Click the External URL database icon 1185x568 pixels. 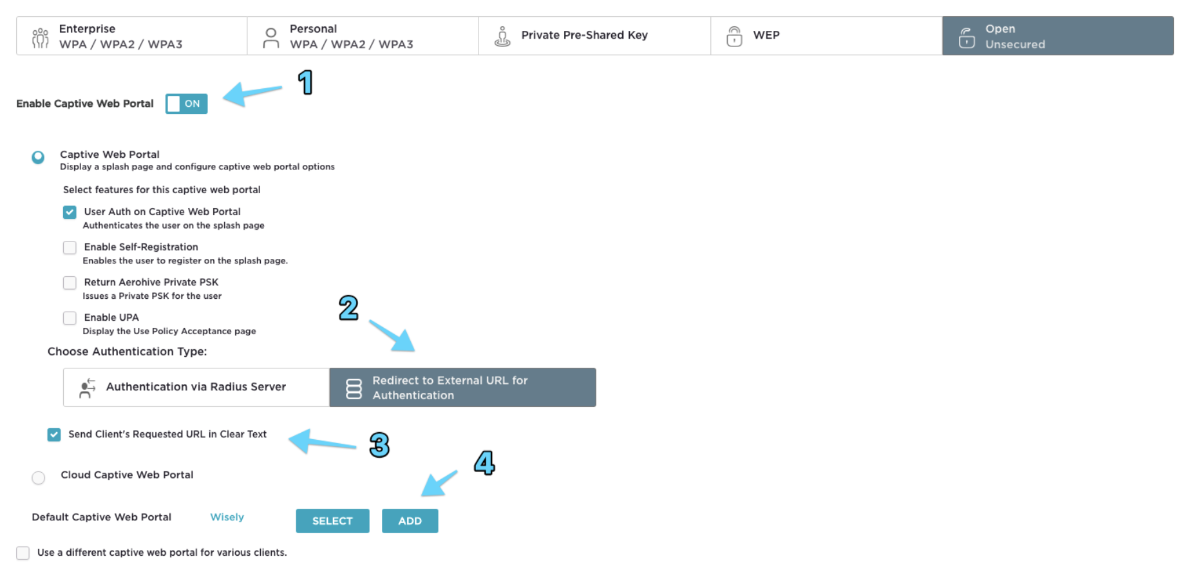coord(354,388)
